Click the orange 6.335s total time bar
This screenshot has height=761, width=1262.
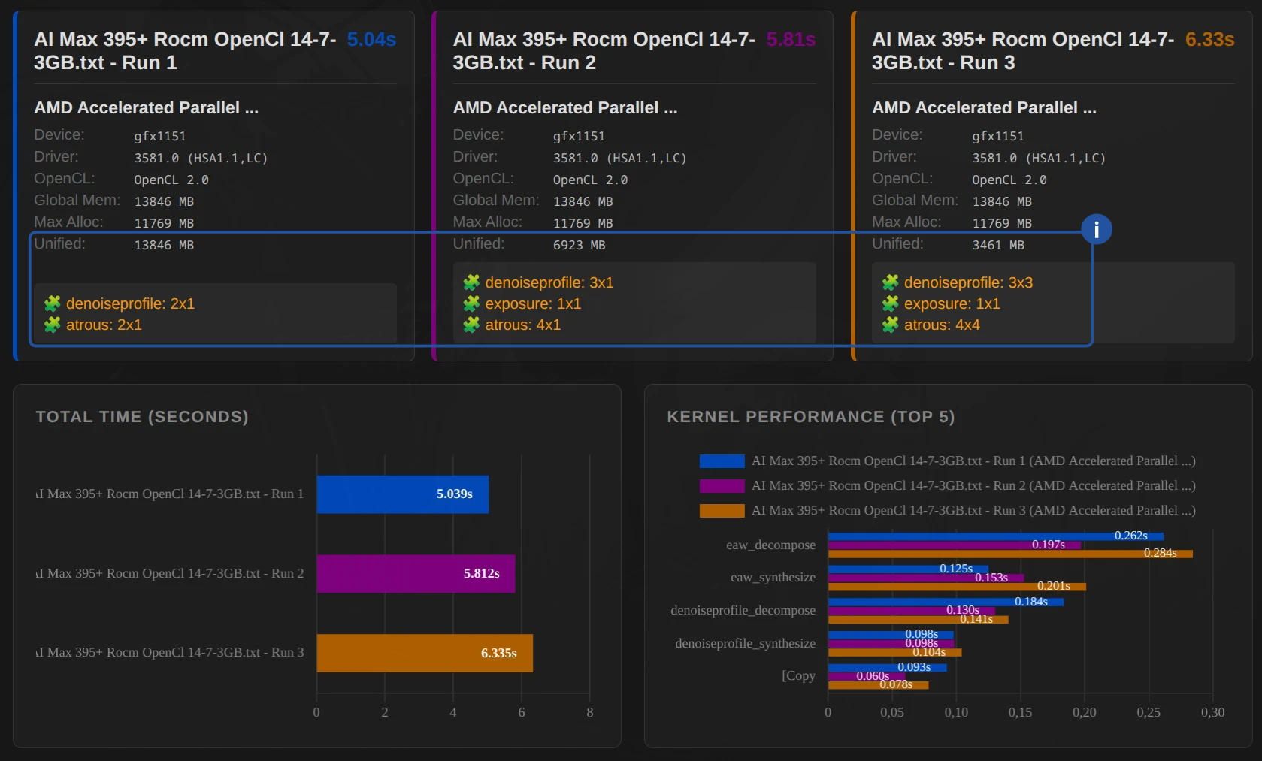424,653
